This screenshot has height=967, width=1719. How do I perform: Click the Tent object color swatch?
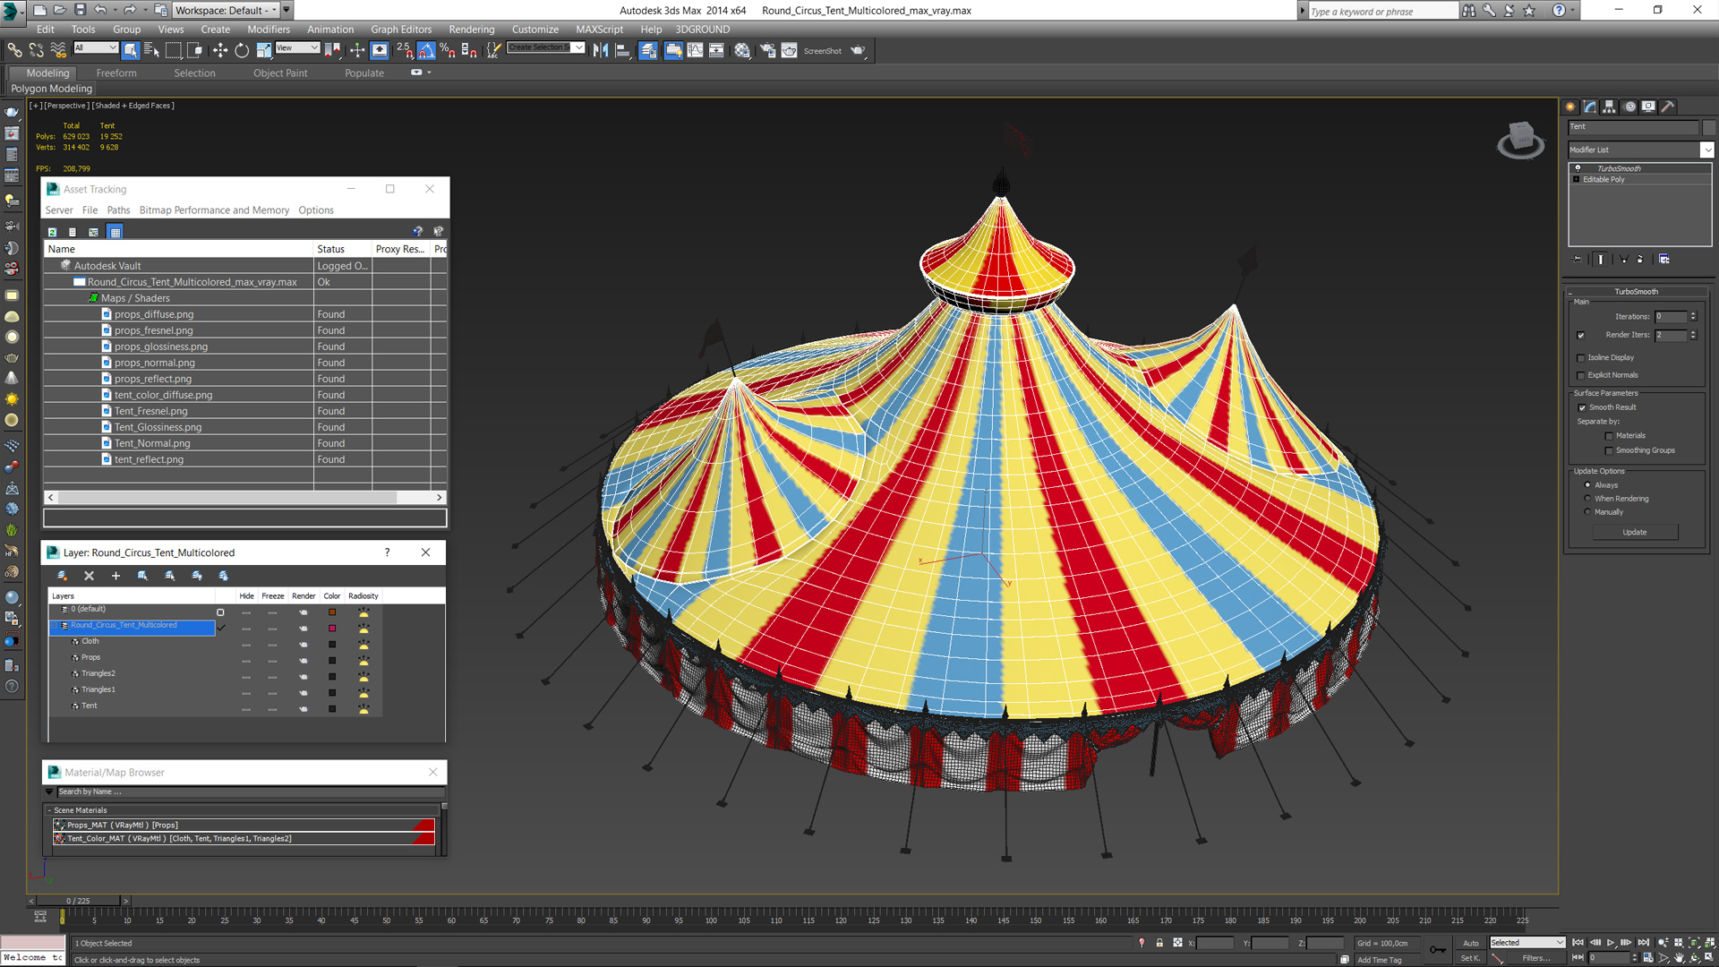coord(1709,127)
